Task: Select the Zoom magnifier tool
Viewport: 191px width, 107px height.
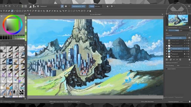Action: tap(87, 11)
